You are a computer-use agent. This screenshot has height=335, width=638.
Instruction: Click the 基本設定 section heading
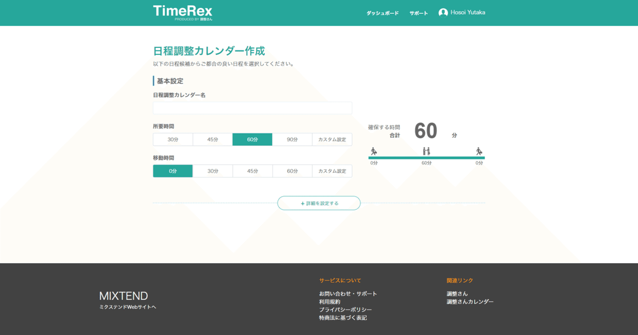(x=170, y=81)
